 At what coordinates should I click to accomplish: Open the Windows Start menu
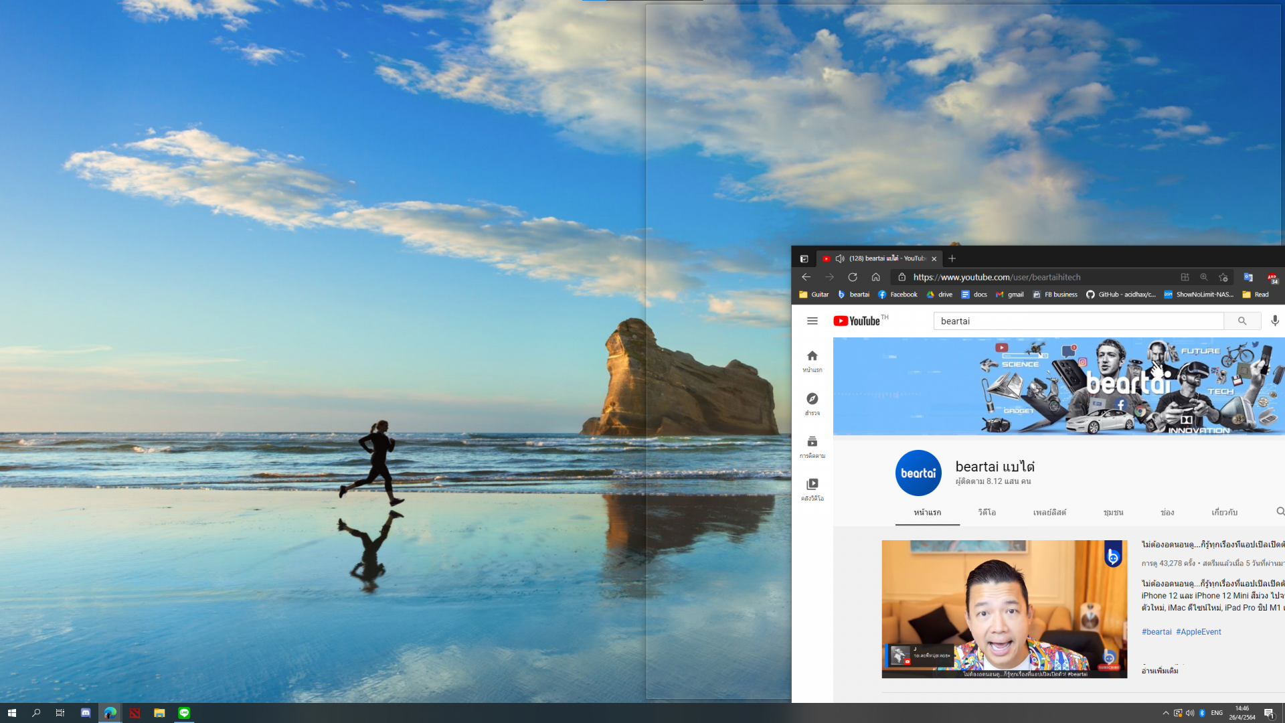[x=12, y=713]
